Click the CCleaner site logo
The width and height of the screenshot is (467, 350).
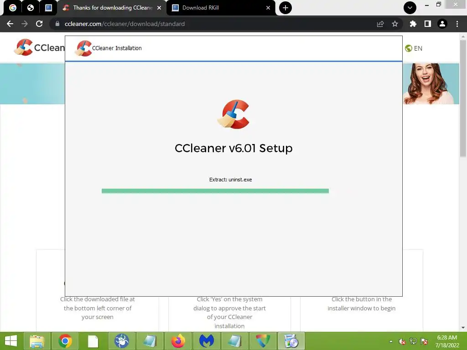pos(39,47)
